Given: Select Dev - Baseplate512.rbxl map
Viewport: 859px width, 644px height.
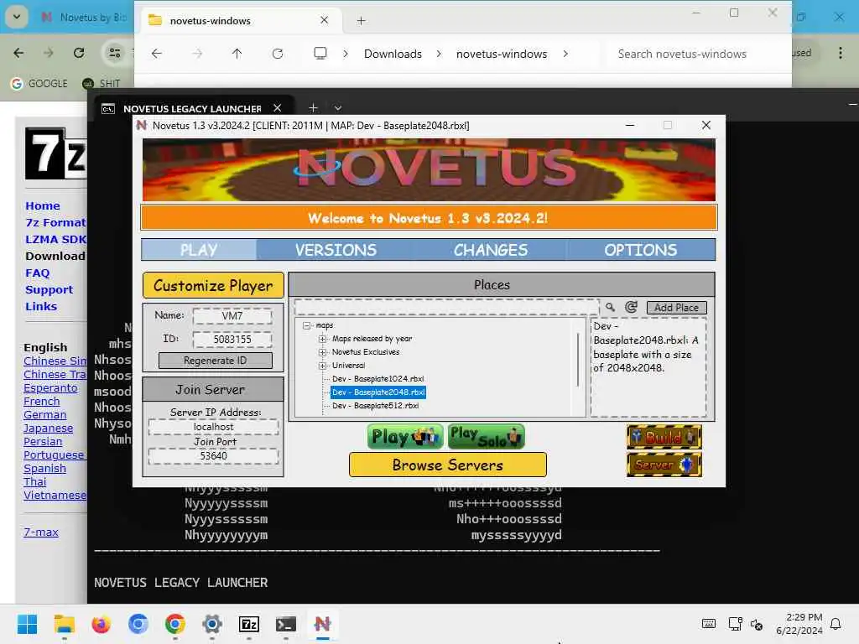Looking at the screenshot, I should coord(375,406).
